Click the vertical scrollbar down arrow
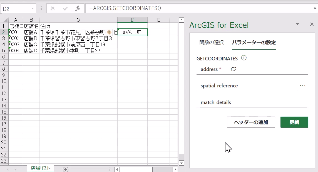This screenshot has height=172, width=318. 181,163
